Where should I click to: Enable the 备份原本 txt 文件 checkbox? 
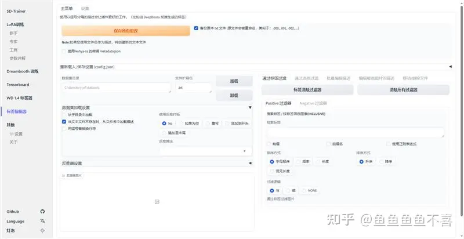click(196, 28)
